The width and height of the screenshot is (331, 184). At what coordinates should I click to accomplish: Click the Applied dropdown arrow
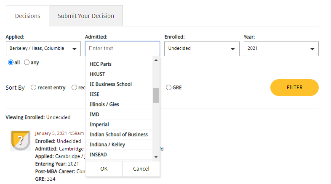pyautogui.click(x=74, y=49)
